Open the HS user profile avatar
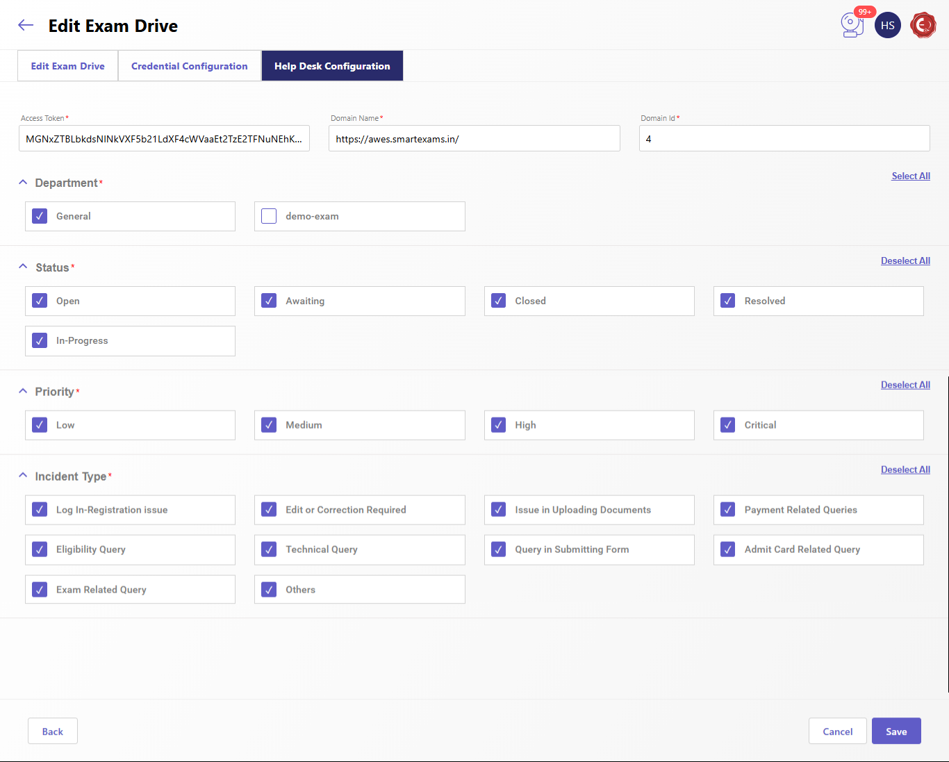The width and height of the screenshot is (949, 762). (x=887, y=26)
